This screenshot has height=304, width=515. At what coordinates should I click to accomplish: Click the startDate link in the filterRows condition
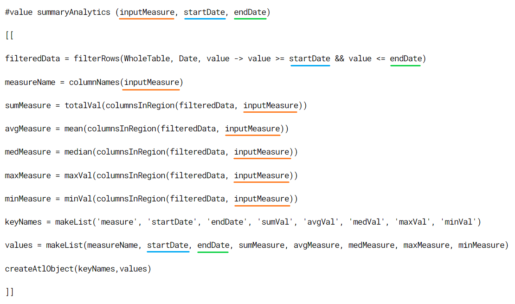[310, 58]
